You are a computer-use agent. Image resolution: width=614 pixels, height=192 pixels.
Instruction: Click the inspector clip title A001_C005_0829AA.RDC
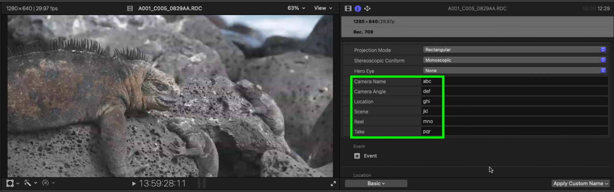click(477, 8)
